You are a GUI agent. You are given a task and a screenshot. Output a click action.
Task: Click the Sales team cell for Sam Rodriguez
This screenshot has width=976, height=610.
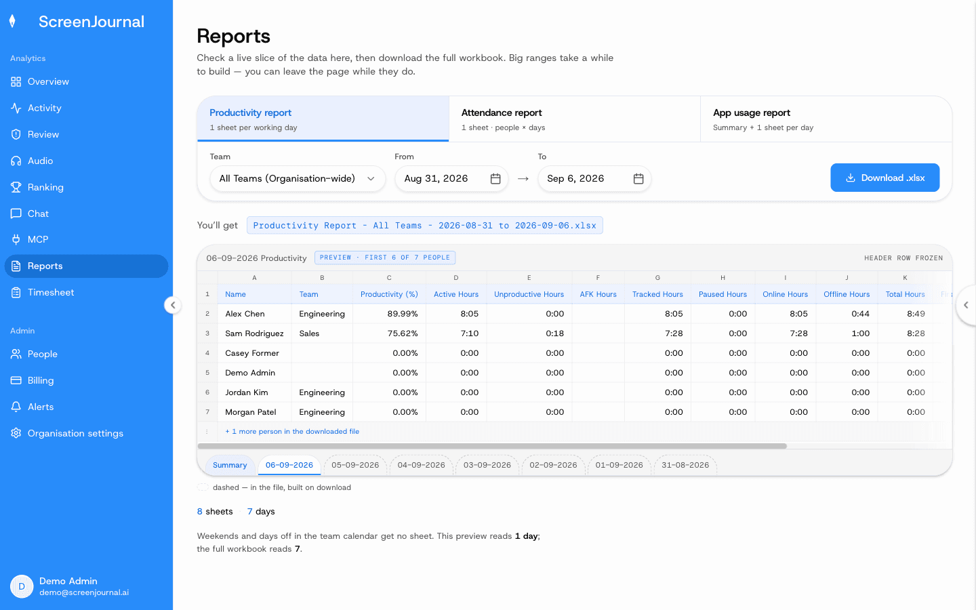(x=322, y=334)
